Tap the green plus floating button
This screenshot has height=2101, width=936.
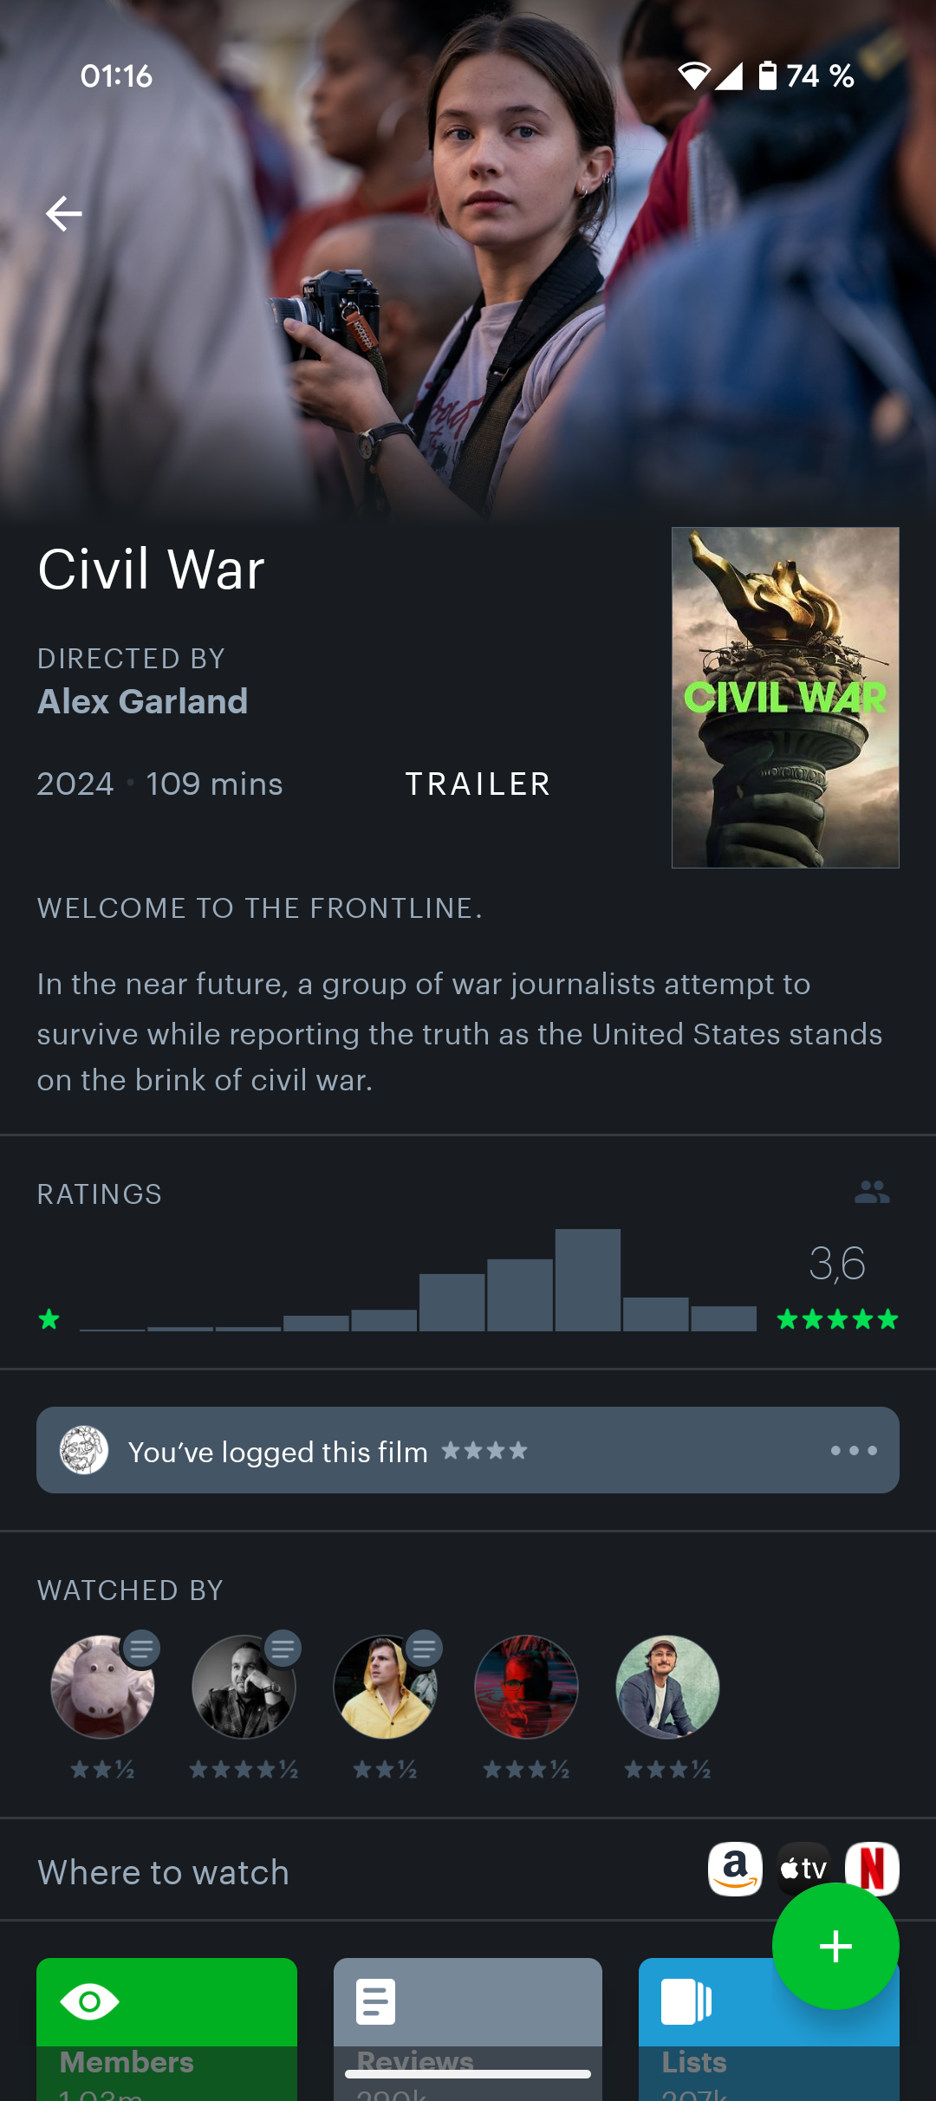coord(835,1946)
